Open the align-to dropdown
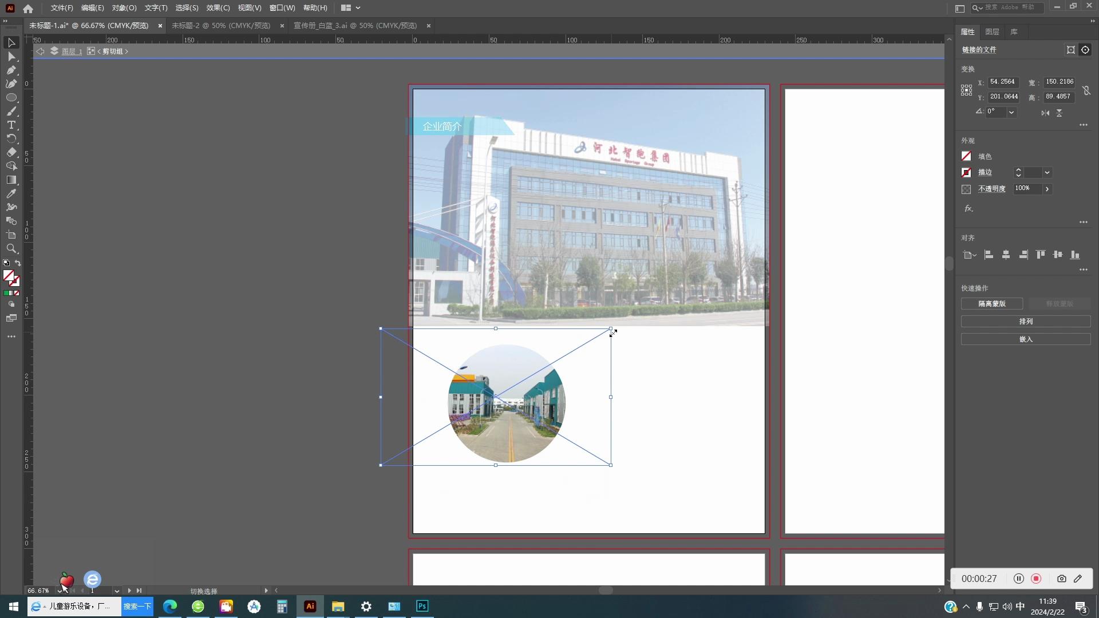Screen dimensions: 1099x618 click(970, 255)
